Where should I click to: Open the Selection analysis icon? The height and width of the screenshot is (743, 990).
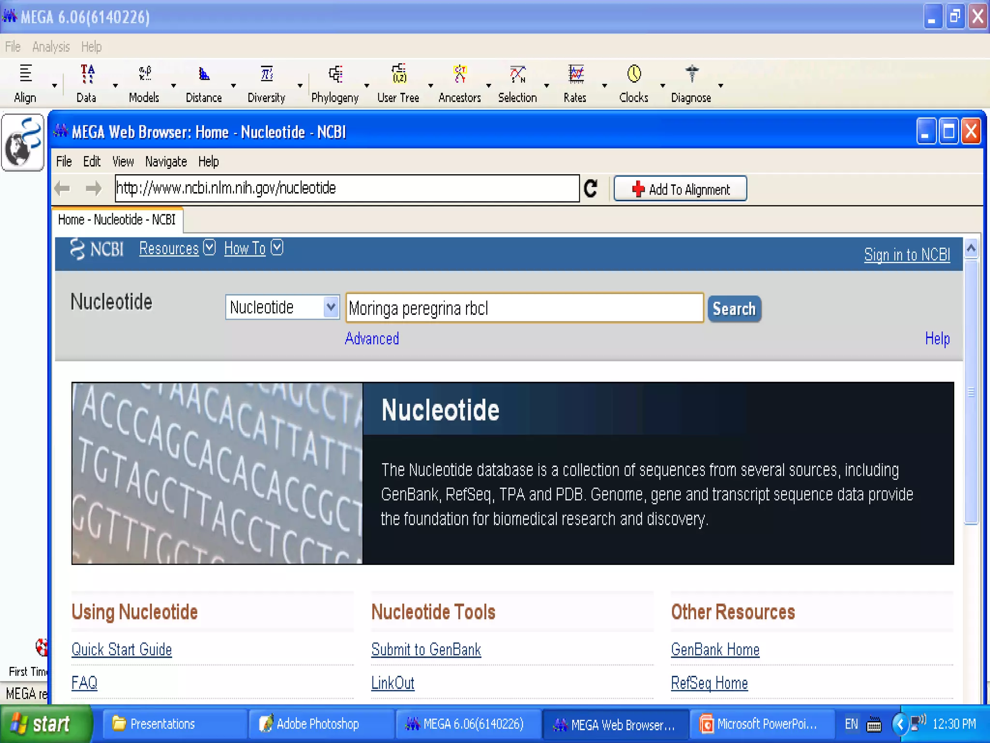tap(517, 83)
